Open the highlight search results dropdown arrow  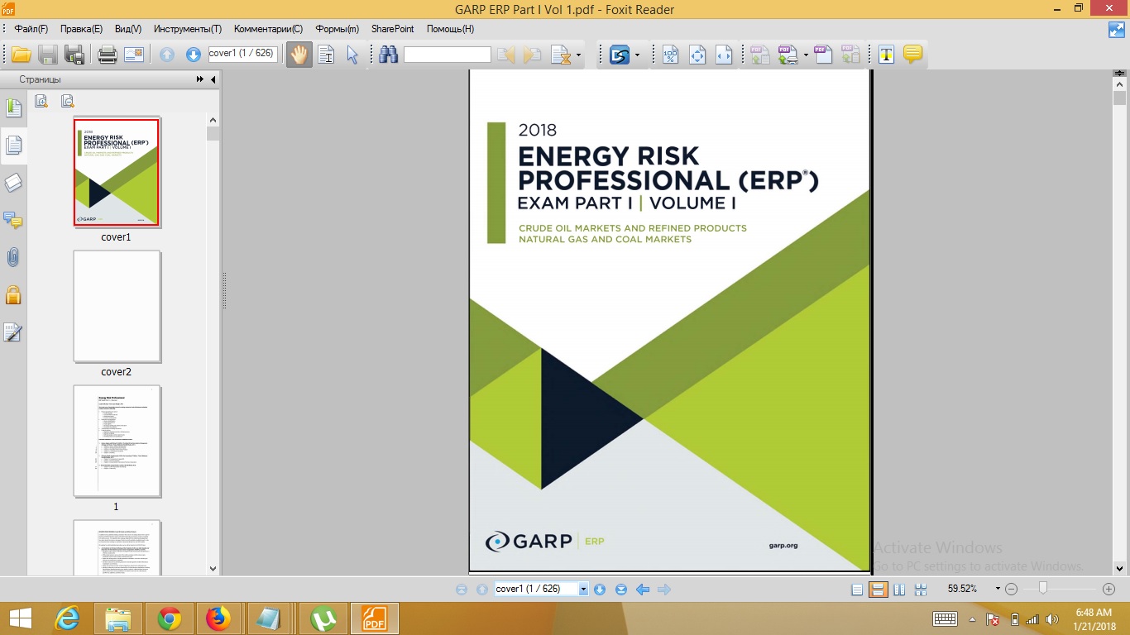(578, 56)
